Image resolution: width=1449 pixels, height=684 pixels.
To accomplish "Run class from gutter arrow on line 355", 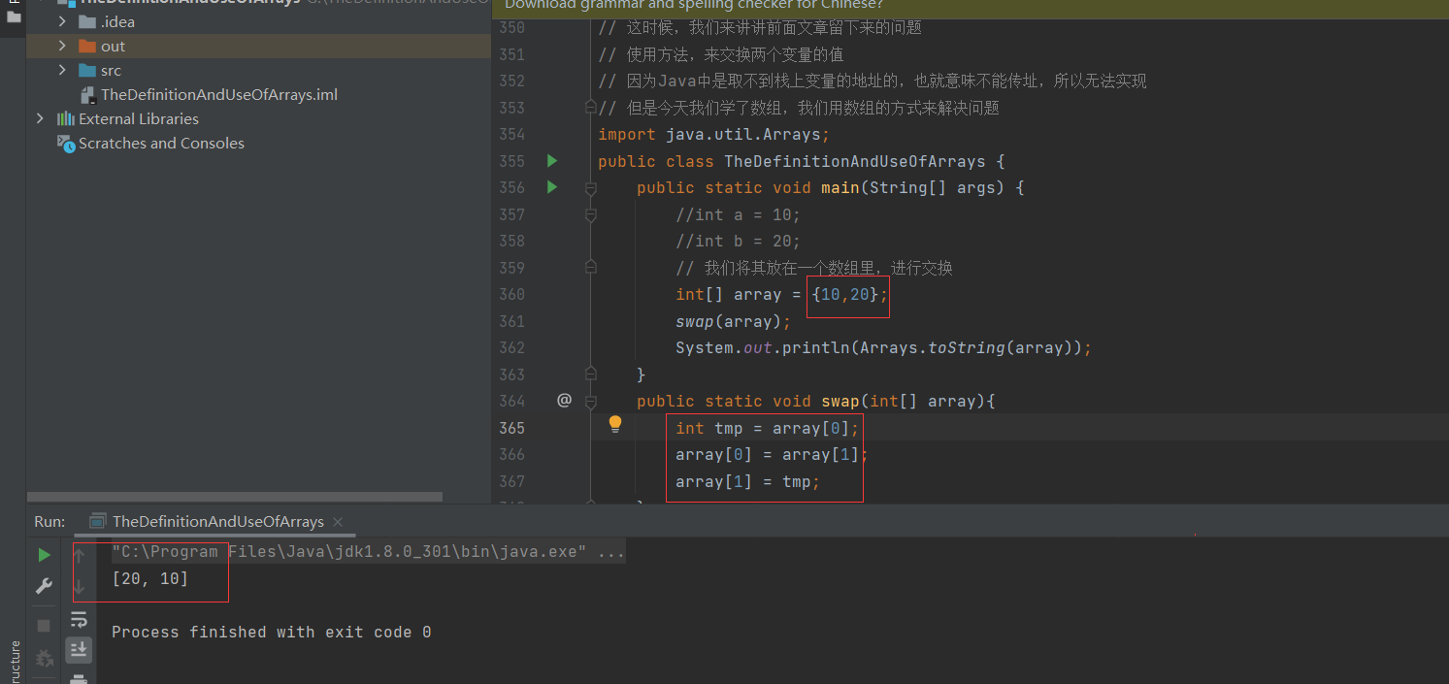I will pos(552,161).
